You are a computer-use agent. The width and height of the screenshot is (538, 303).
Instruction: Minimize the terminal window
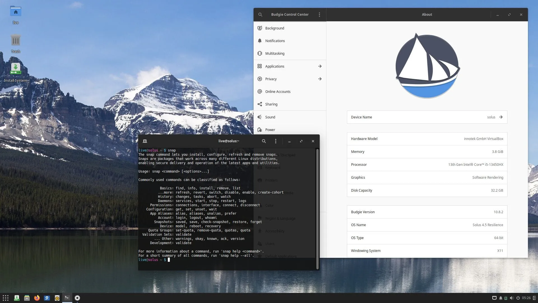[x=289, y=141]
